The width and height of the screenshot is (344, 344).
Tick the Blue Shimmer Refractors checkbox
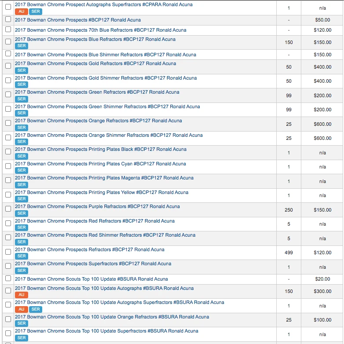tap(8, 54)
